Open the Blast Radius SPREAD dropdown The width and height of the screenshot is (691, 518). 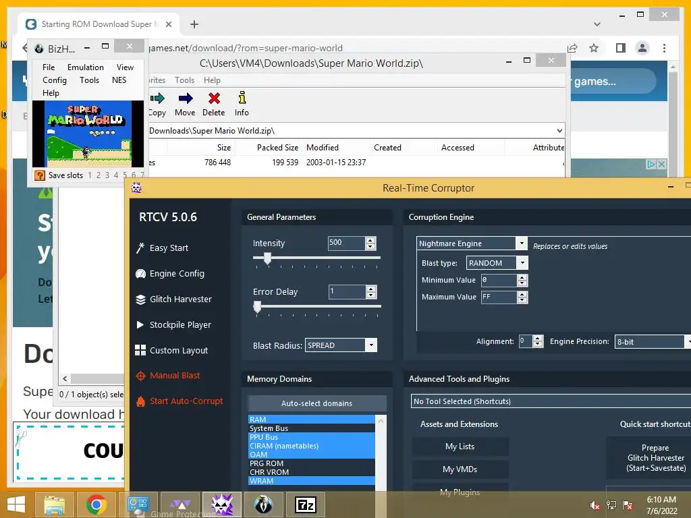372,345
